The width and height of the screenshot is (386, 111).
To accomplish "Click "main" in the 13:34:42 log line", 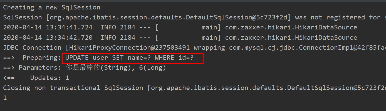I will 209,37.
